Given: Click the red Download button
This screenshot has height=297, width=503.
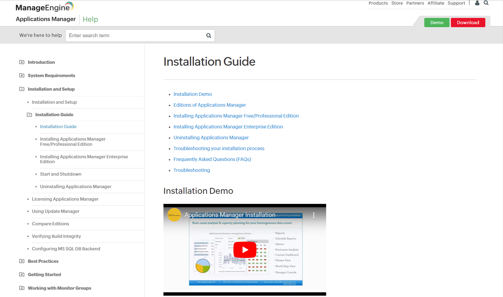Looking at the screenshot, I should coord(468,23).
